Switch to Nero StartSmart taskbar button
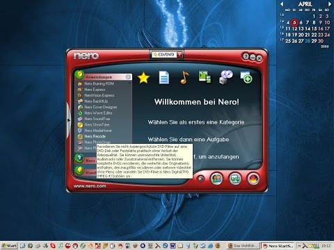The height and width of the screenshot is (250, 334). [x=278, y=246]
